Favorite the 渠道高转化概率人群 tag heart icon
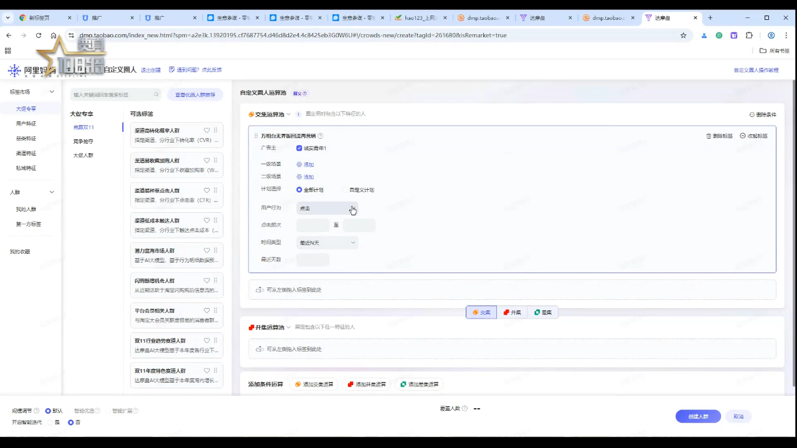The height and width of the screenshot is (448, 797). 207,131
